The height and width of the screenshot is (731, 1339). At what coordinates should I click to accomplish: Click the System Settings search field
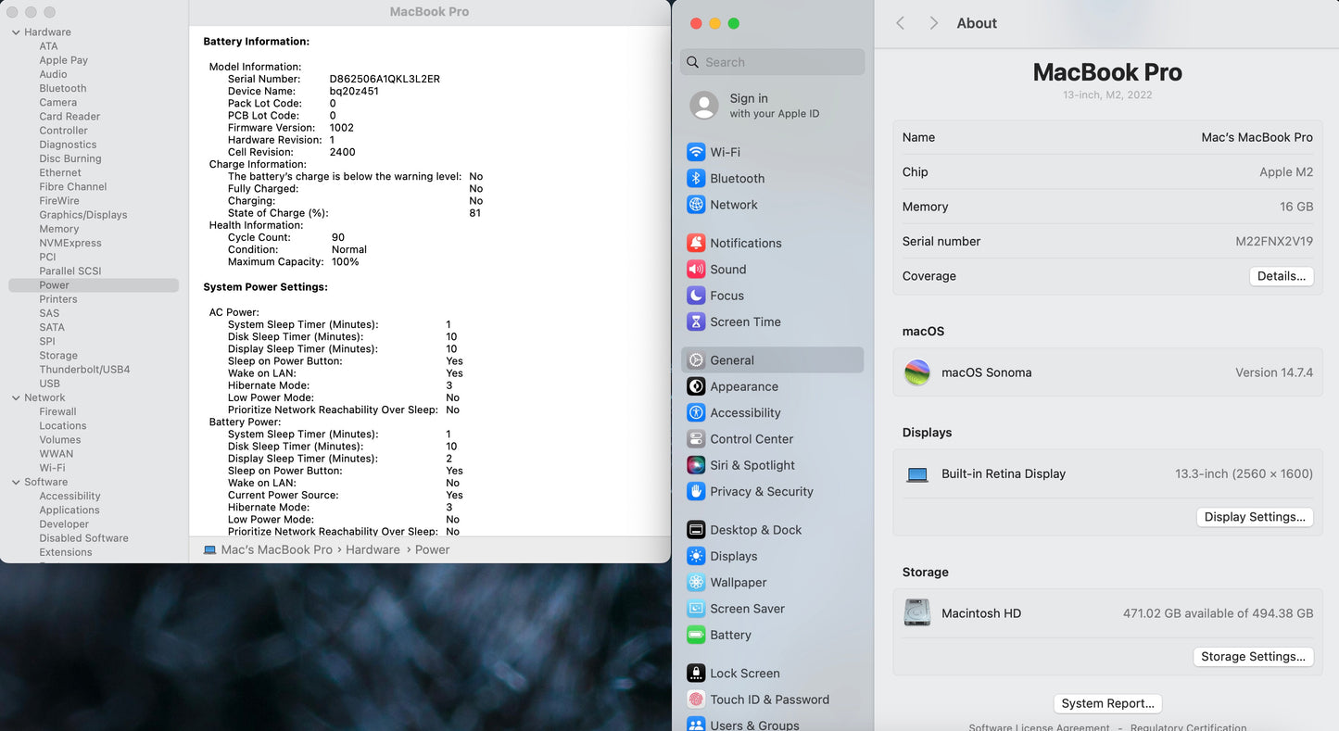773,62
